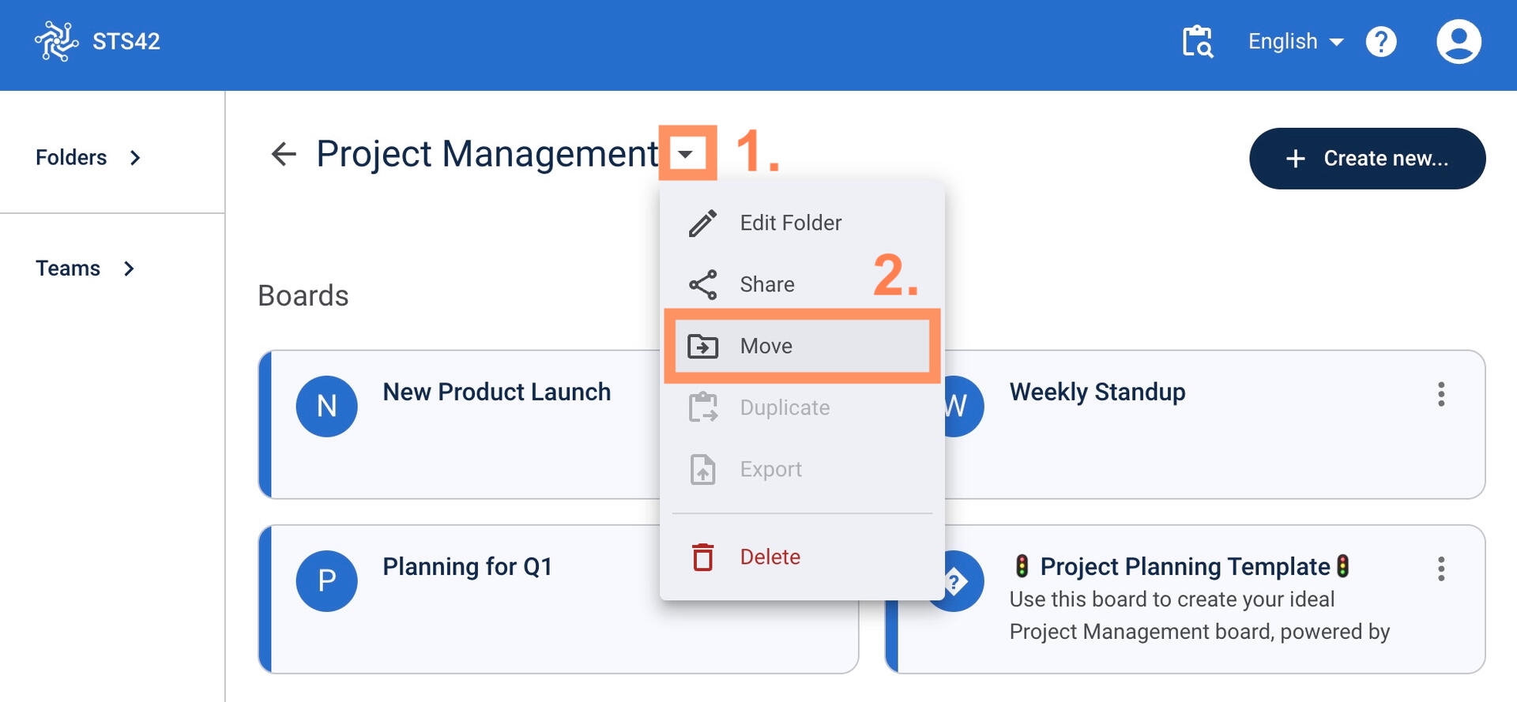Image resolution: width=1517 pixels, height=702 pixels.
Task: Select Edit Folder from the menu
Action: coord(790,223)
